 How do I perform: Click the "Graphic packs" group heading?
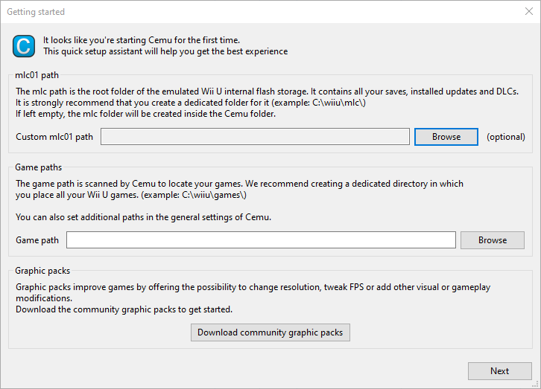[x=42, y=271]
